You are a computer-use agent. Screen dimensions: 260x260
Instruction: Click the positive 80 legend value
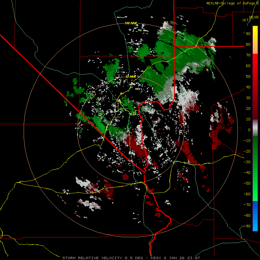point(248,44)
